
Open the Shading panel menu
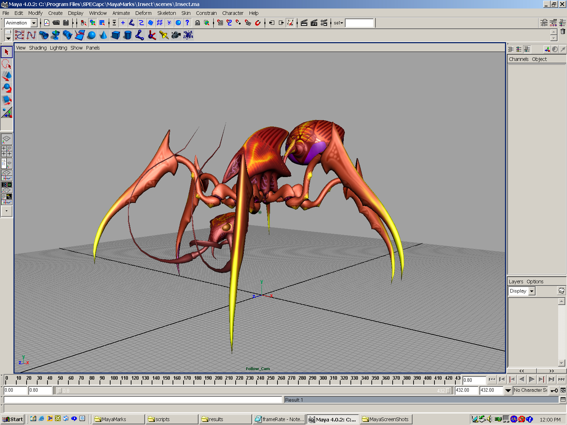[x=38, y=48]
